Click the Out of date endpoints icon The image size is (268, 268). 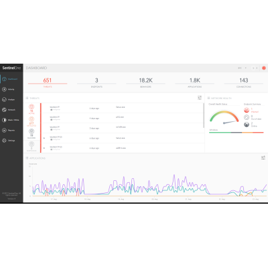tap(247, 117)
